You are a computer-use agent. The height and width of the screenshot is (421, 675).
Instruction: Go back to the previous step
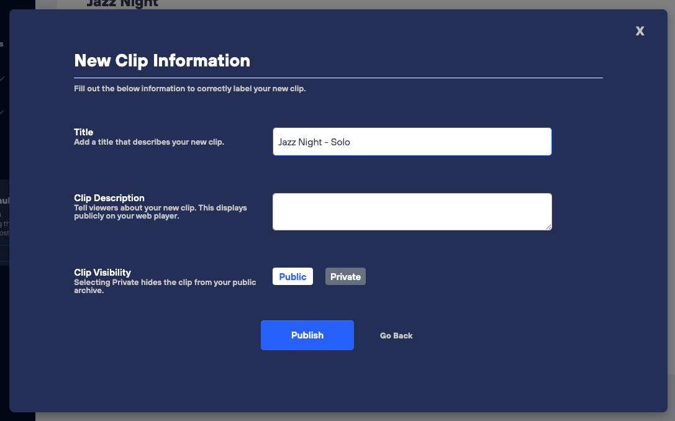tap(396, 335)
